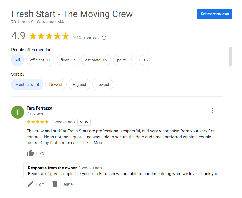This screenshot has height=198, width=242.
Task: Toggle the 'polite 15' mention chip
Action: [x=125, y=60]
